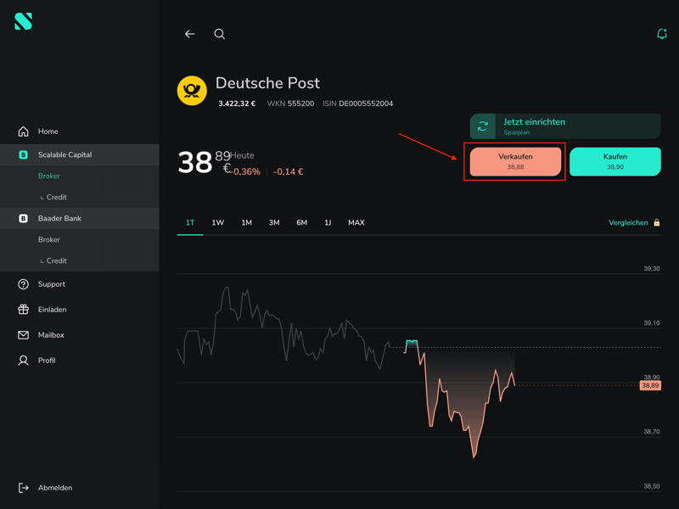679x509 pixels.
Task: Click the Verkaufen 38,88 button
Action: pos(515,161)
